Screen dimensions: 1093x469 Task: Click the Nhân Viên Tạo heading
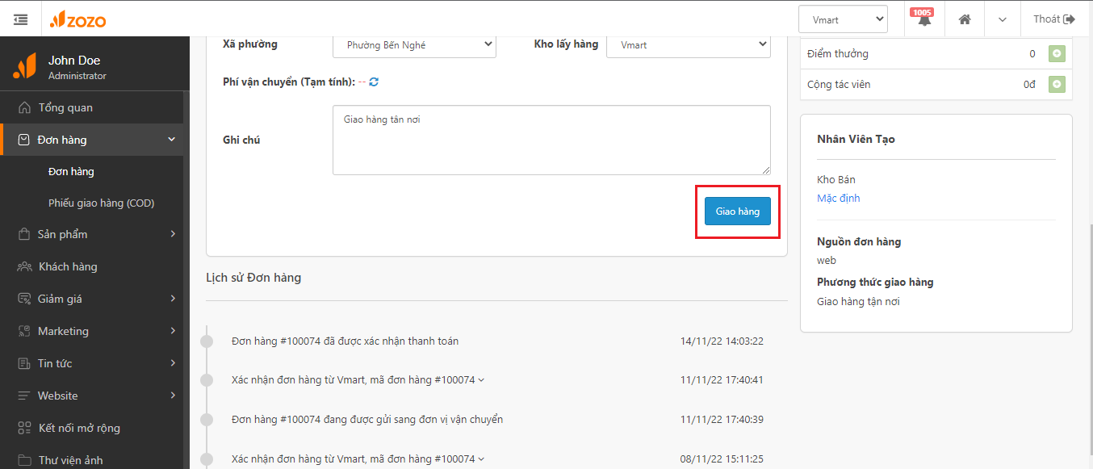[x=856, y=139]
